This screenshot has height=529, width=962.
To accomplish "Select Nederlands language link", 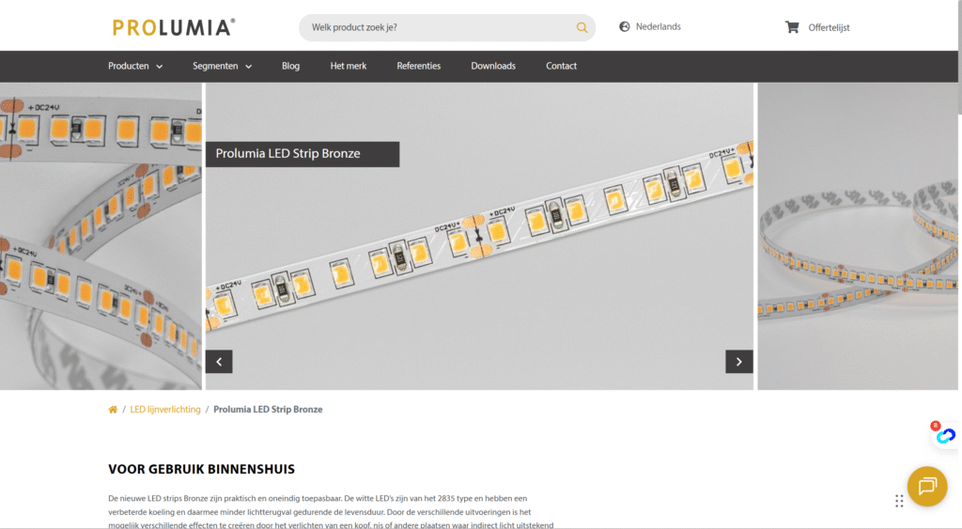I will pos(659,26).
